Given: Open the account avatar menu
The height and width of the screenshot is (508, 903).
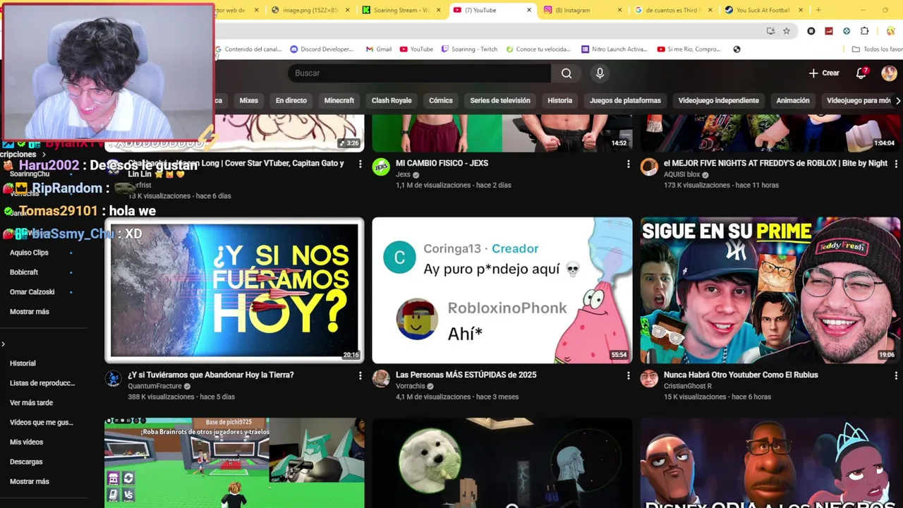Looking at the screenshot, I should click(889, 73).
